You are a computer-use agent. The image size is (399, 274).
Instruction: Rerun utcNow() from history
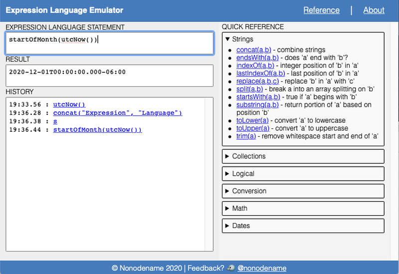(x=69, y=104)
